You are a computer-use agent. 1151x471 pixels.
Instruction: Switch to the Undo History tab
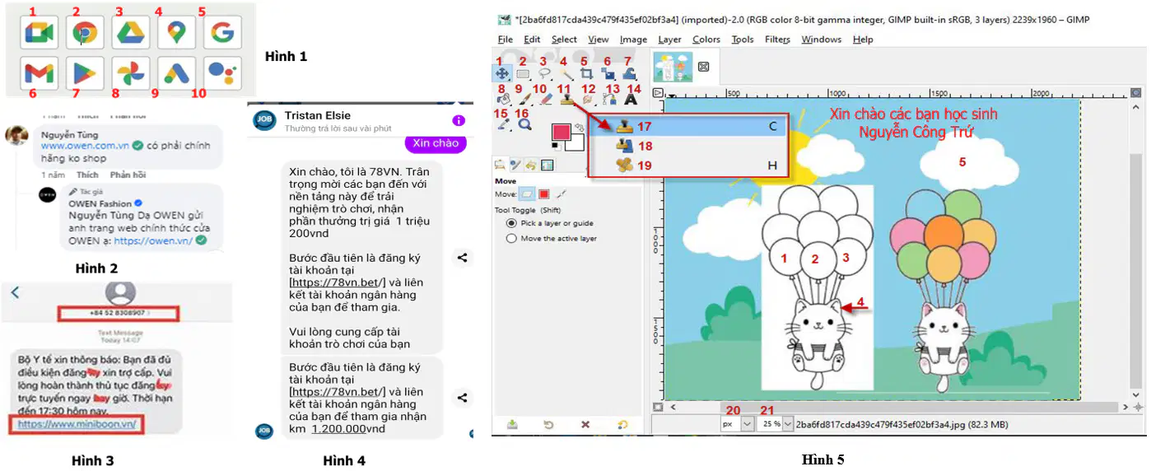[531, 165]
